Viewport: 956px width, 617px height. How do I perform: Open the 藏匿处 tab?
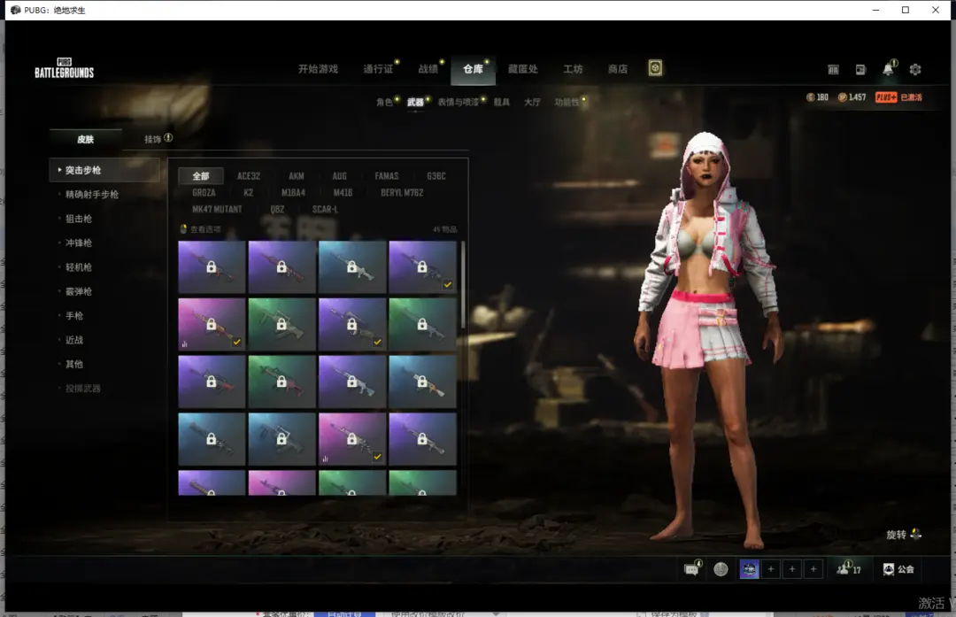click(x=523, y=69)
